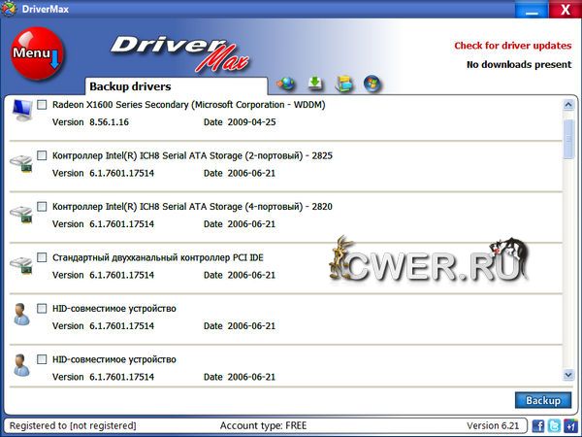The width and height of the screenshot is (582, 437).
Task: Click the stacked folders icon in the toolbar
Action: coord(342,84)
